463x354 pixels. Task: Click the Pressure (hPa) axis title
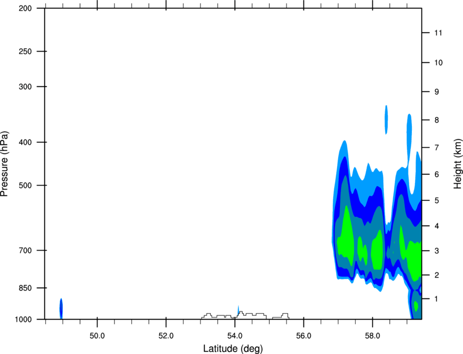coord(4,163)
